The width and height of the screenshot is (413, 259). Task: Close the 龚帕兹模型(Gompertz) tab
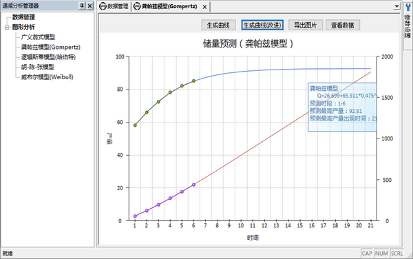point(204,7)
